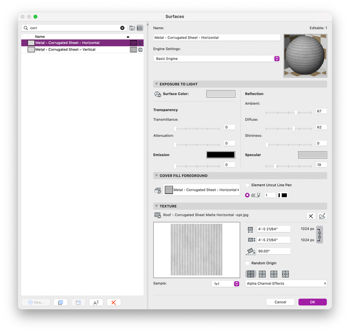Sort list by Name column arrow
Image resolution: width=350 pixels, height=333 pixels.
tap(128, 37)
